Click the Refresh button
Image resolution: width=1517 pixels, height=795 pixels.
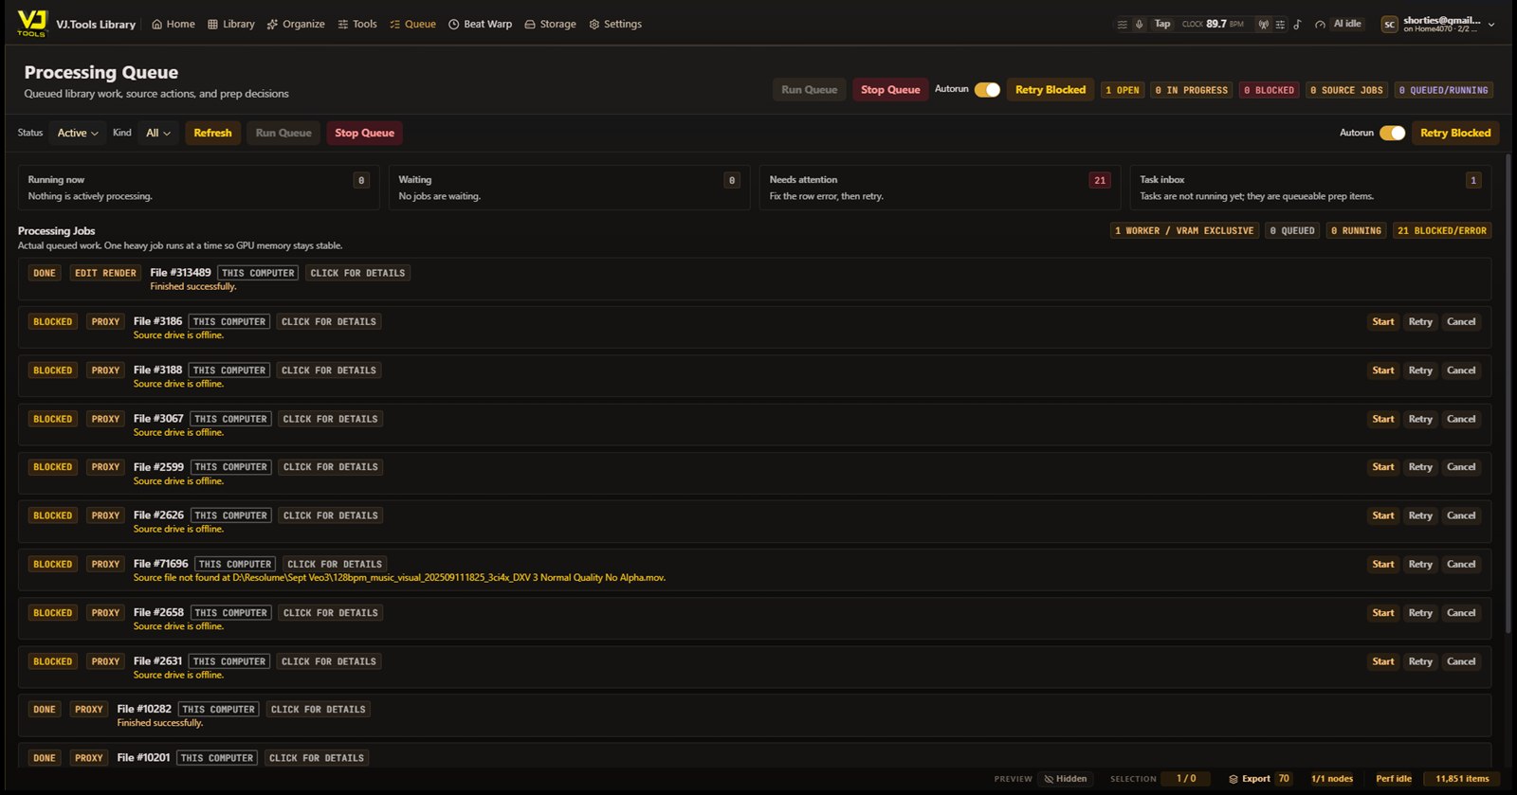(x=212, y=133)
